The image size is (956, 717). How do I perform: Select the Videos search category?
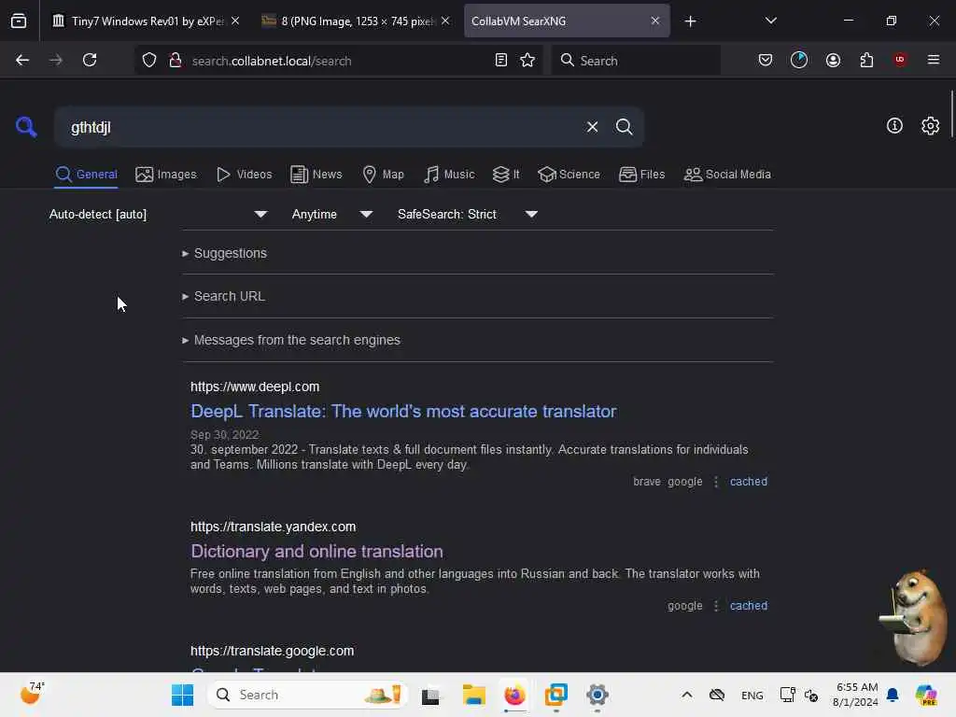point(244,175)
